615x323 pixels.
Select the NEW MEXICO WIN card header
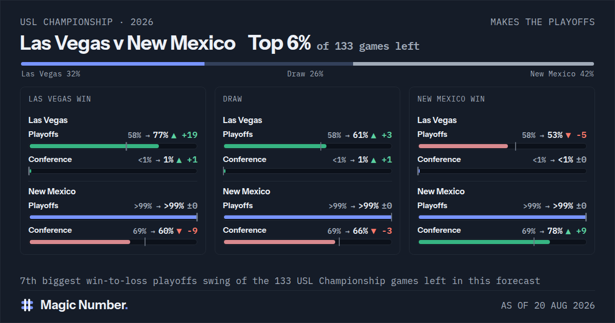tap(451, 99)
